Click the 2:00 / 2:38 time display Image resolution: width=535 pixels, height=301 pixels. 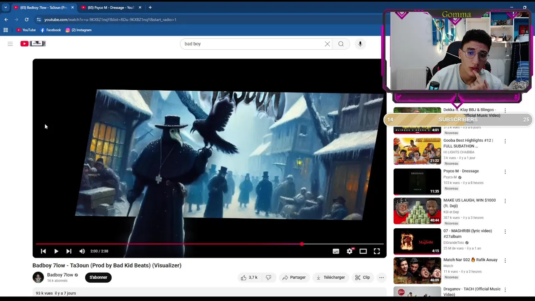(x=99, y=251)
